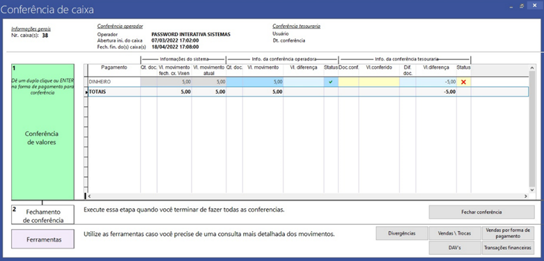Click scroll down arrow of grid
This screenshot has height=261, width=544.
click(532, 190)
